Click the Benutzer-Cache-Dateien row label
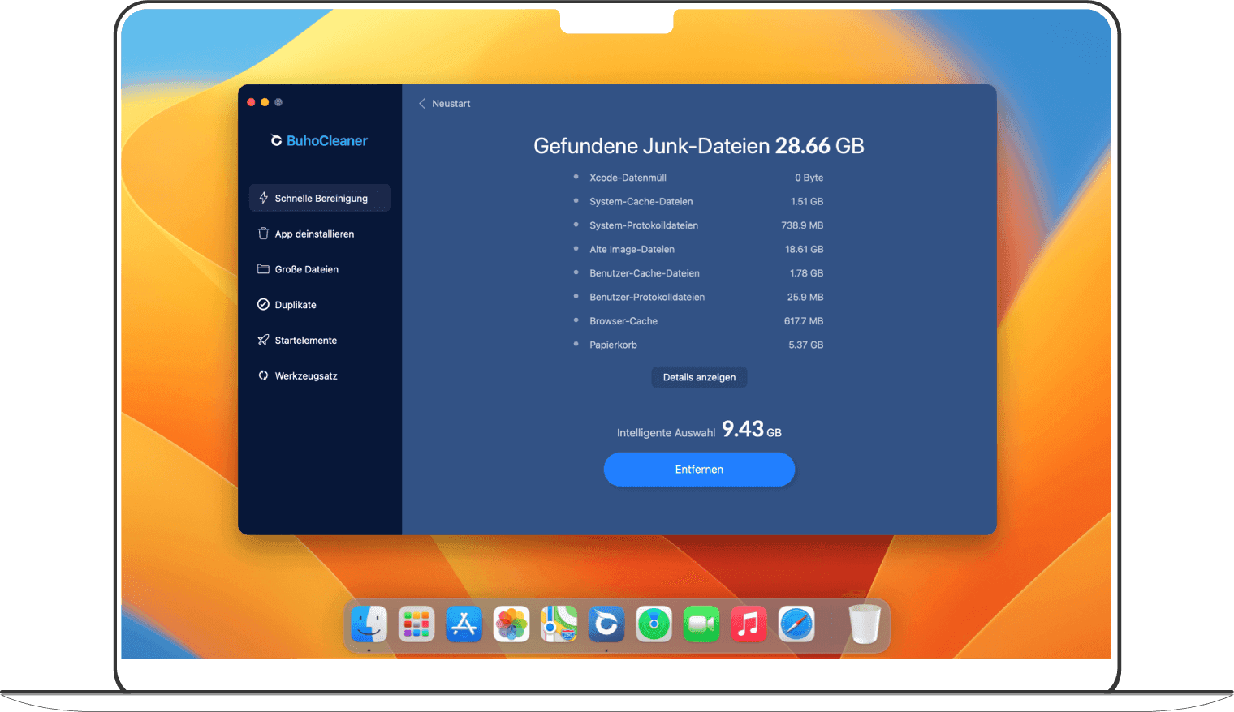 click(x=645, y=273)
